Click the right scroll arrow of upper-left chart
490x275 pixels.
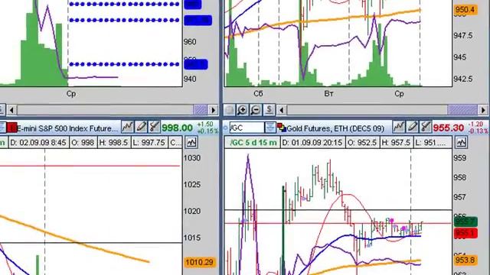click(213, 110)
